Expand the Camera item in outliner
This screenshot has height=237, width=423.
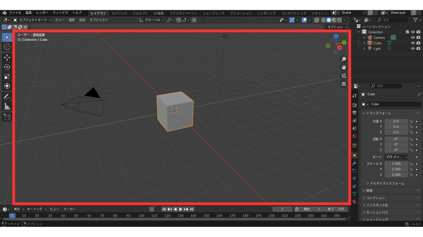coord(364,38)
